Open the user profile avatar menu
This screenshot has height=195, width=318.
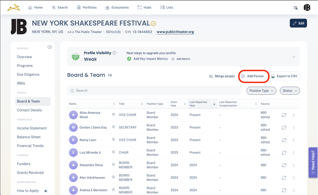(x=307, y=8)
